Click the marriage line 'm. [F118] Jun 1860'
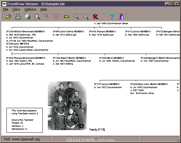Screen dimensions: 181x143 (x=29, y=41)
